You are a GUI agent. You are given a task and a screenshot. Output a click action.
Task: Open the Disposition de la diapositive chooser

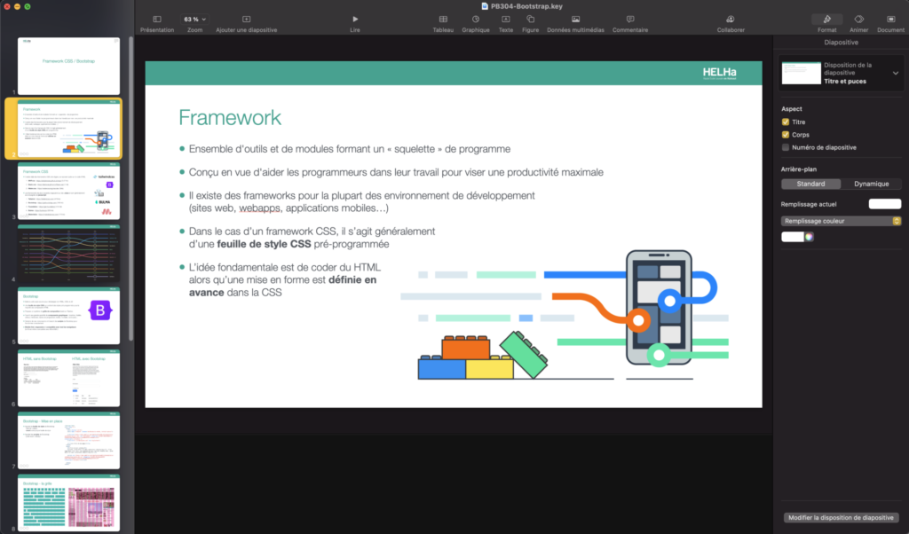coord(840,73)
